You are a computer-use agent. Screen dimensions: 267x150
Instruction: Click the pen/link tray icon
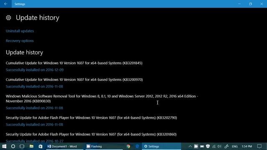(226, 146)
